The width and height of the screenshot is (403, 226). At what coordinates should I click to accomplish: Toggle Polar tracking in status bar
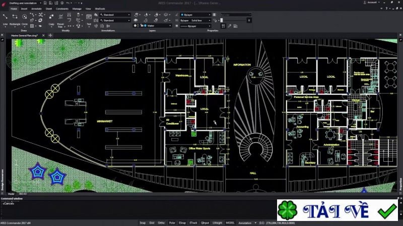pos(172,222)
